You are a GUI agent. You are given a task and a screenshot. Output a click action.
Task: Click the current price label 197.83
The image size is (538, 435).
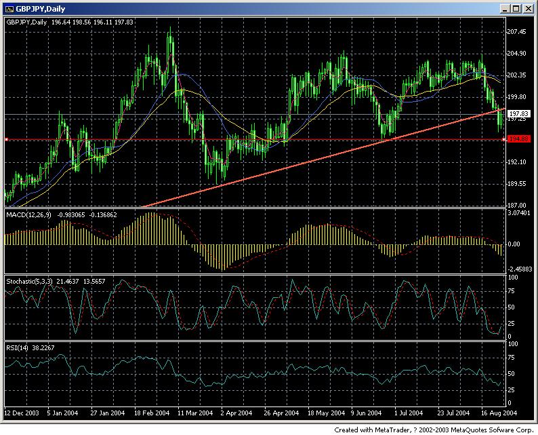pos(519,113)
